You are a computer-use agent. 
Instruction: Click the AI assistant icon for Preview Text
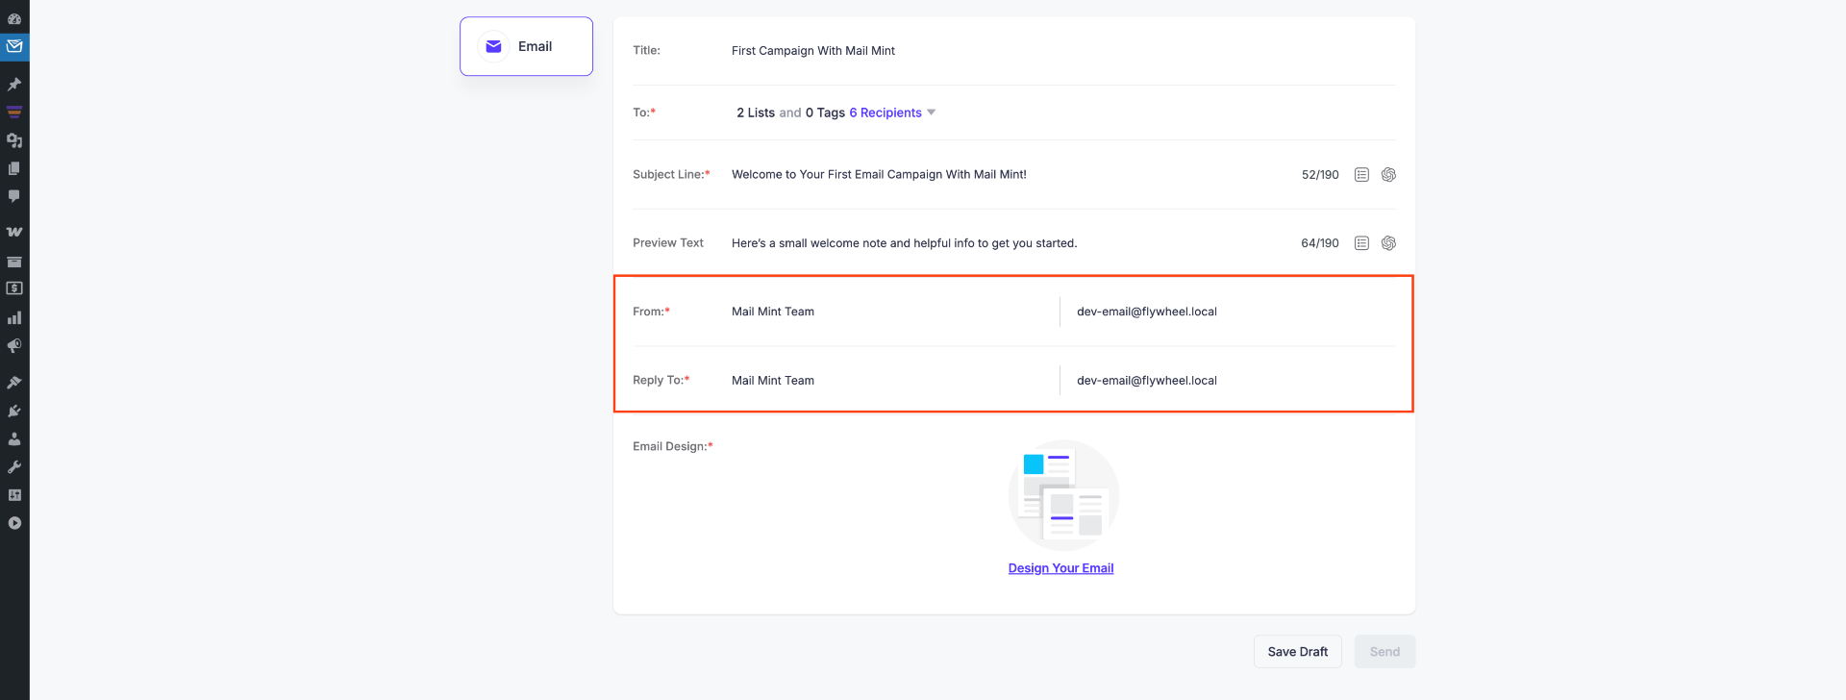click(1388, 243)
